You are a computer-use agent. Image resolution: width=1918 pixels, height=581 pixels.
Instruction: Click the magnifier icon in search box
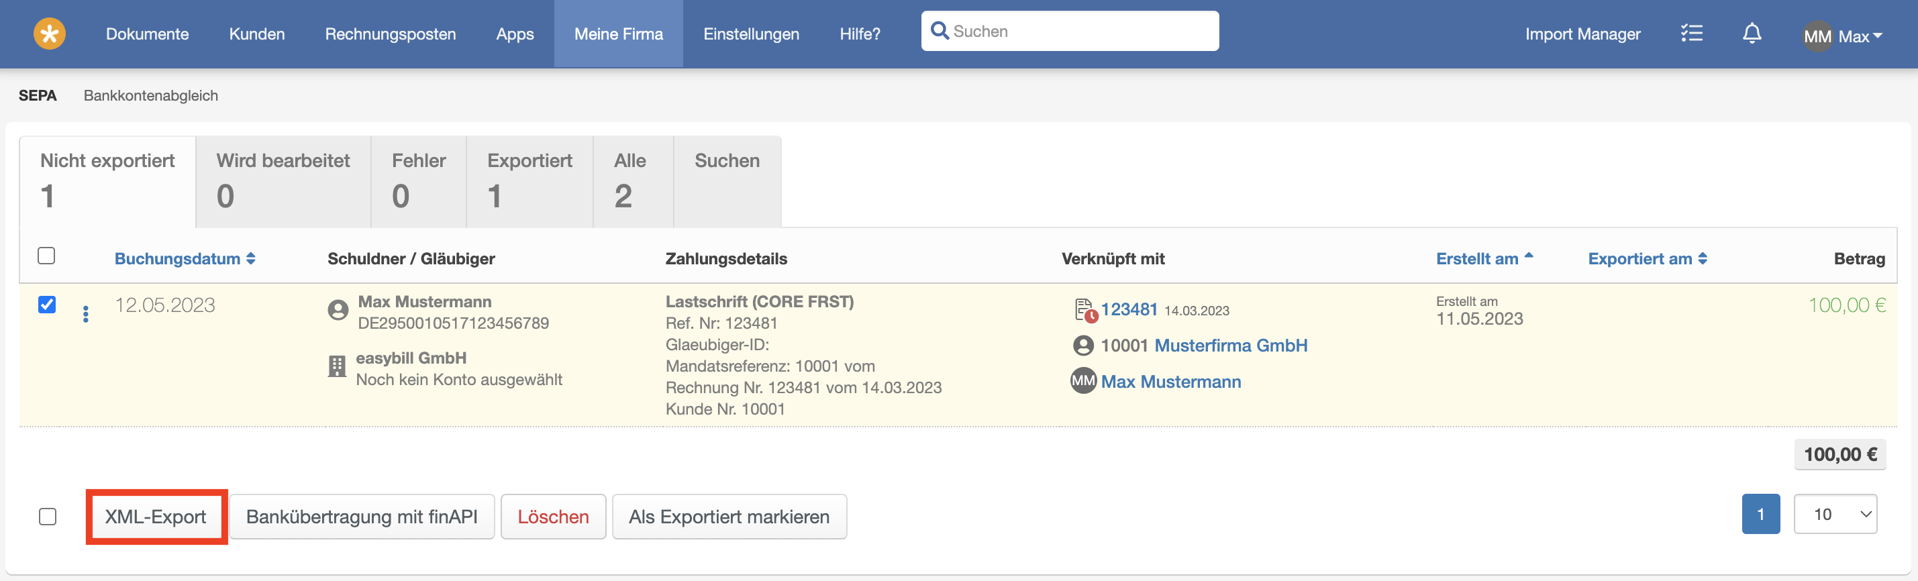click(x=940, y=32)
